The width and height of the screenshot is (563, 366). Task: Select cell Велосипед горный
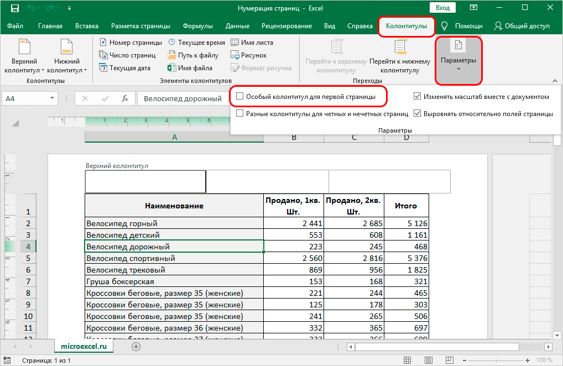[x=174, y=223]
